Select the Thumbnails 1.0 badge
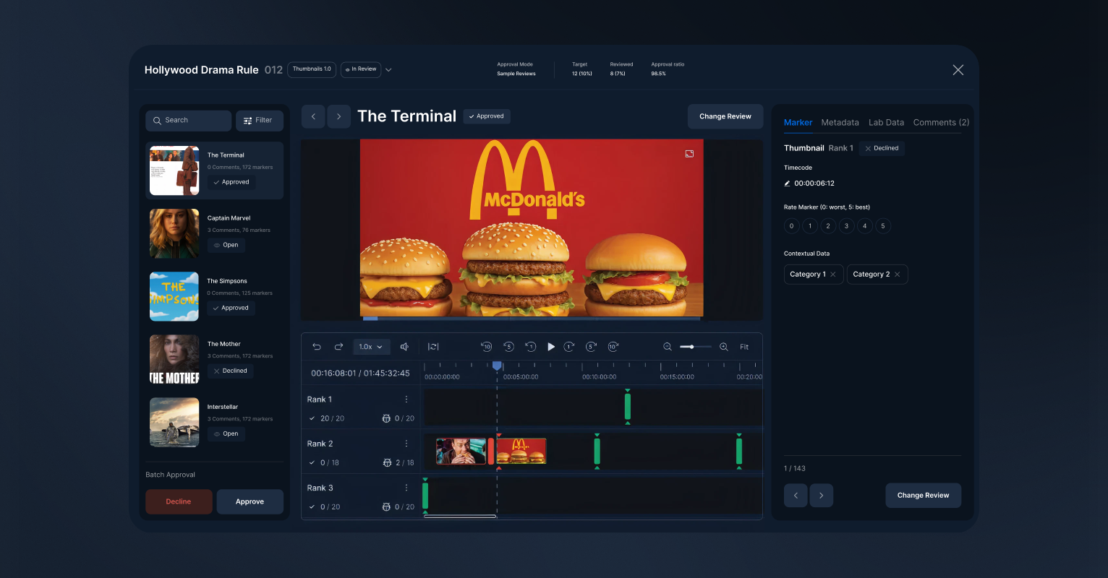The width and height of the screenshot is (1108, 578). click(312, 69)
